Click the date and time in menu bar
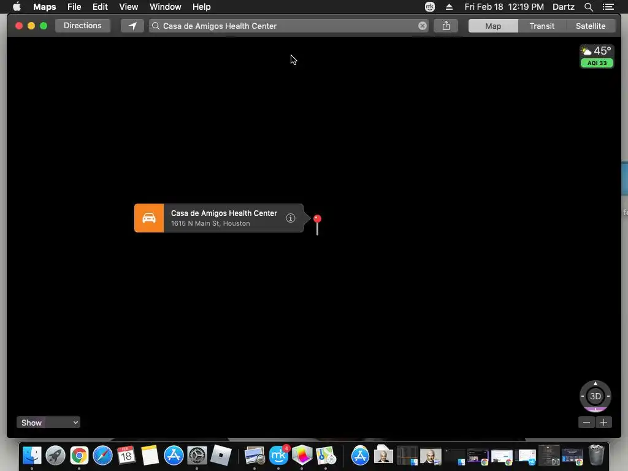Screen dimensions: 628x471 click(504, 7)
